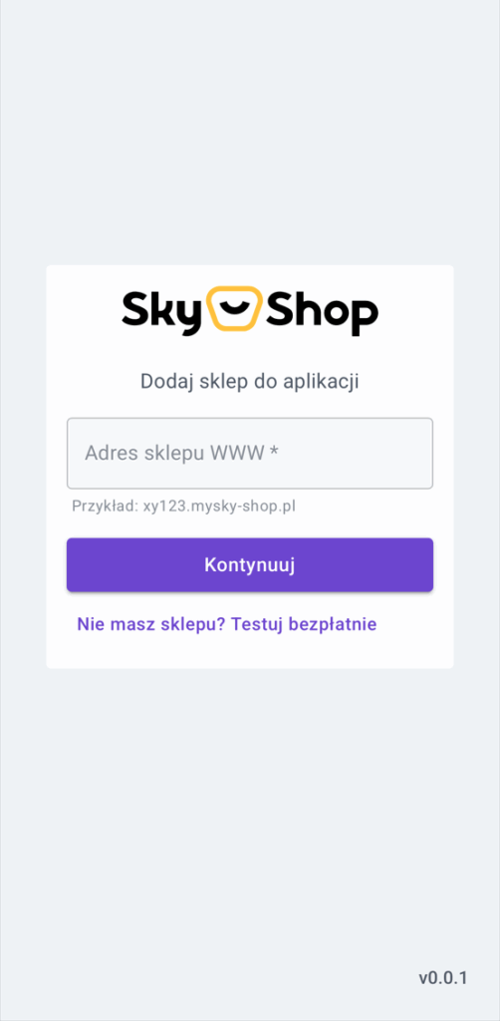500x1021 pixels.
Task: Click the Kontynuuj button
Action: click(x=250, y=565)
